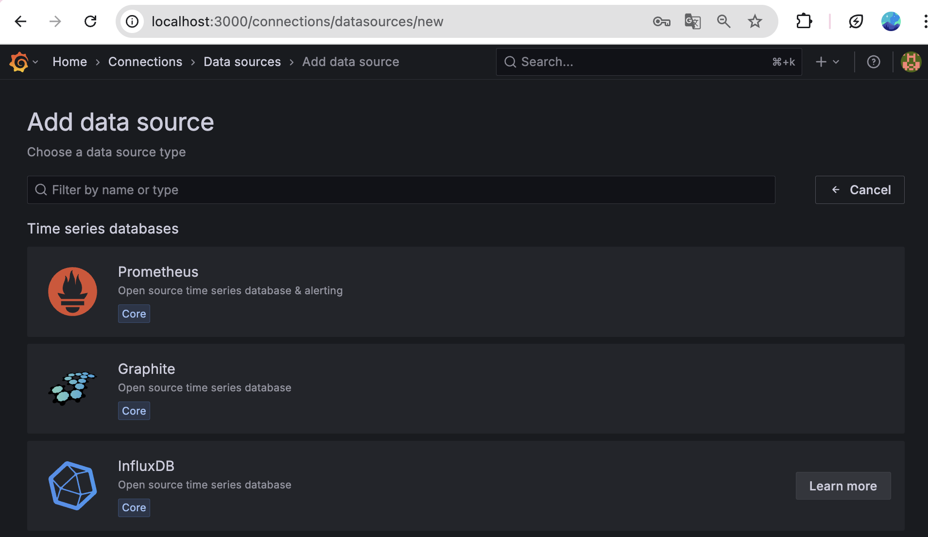The width and height of the screenshot is (928, 537).
Task: Click the InfluxDB polygon logo
Action: [x=73, y=486]
